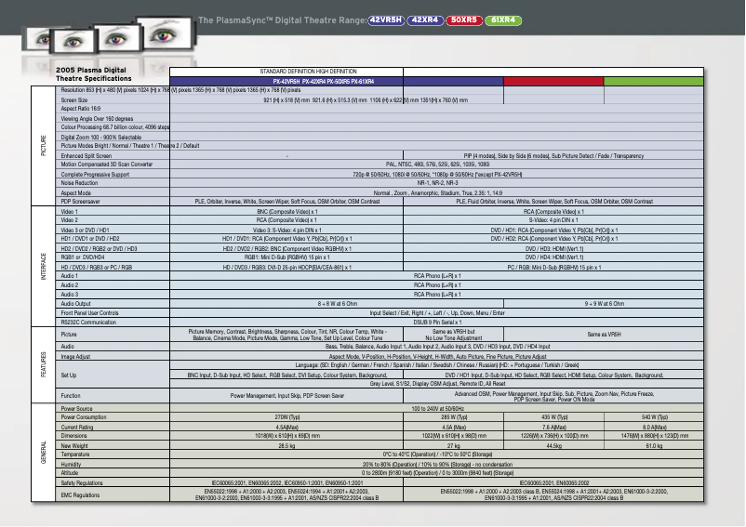746x527 pixels.
Task: Click 'PAL, NTSC, 480i, 576i' cell
Action: click(437, 165)
